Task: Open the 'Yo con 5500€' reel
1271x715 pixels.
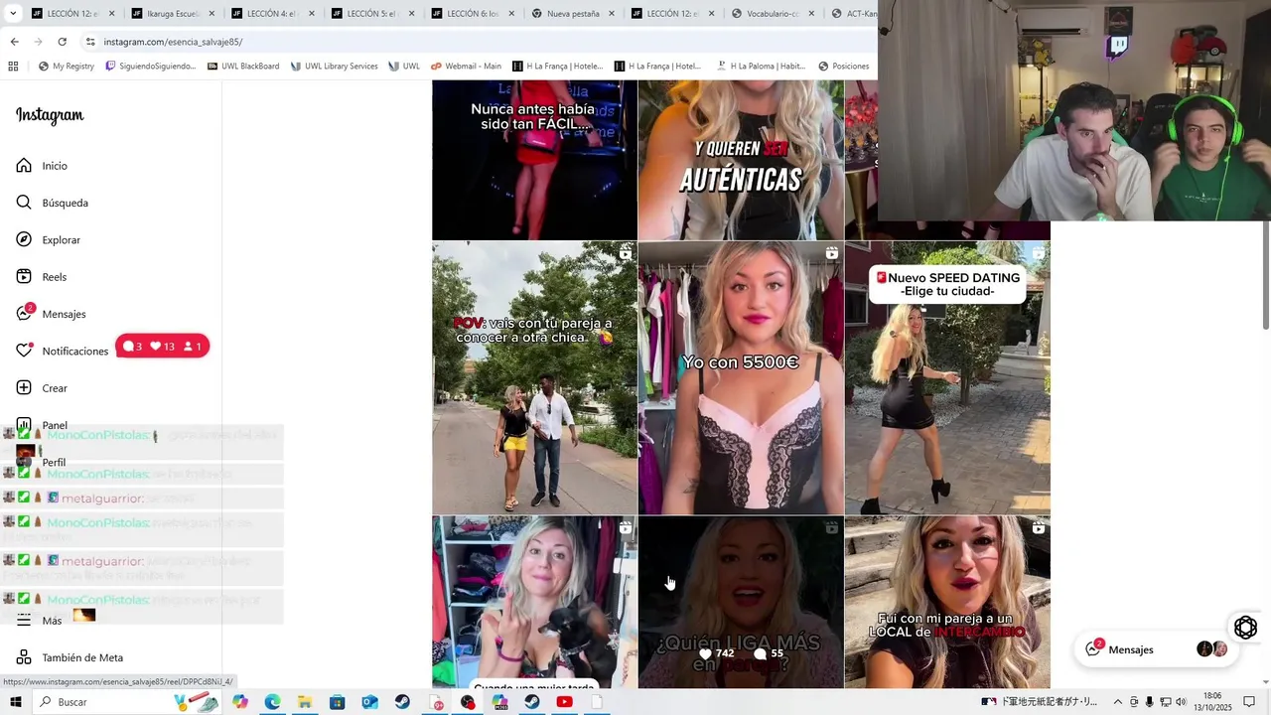Action: pyautogui.click(x=741, y=377)
